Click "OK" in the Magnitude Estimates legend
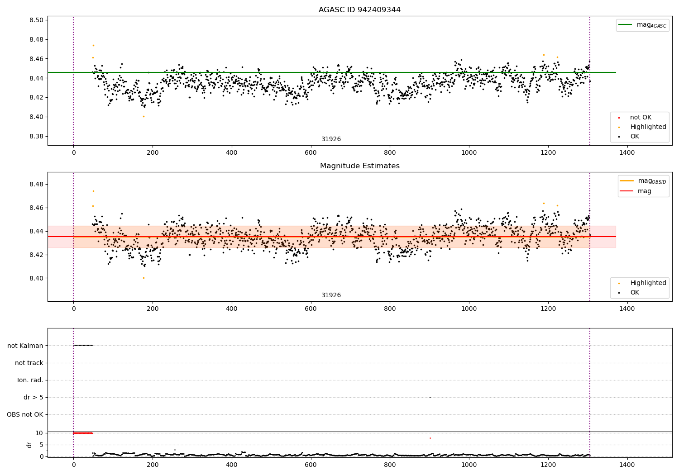This screenshot has width=679, height=475. coord(635,293)
